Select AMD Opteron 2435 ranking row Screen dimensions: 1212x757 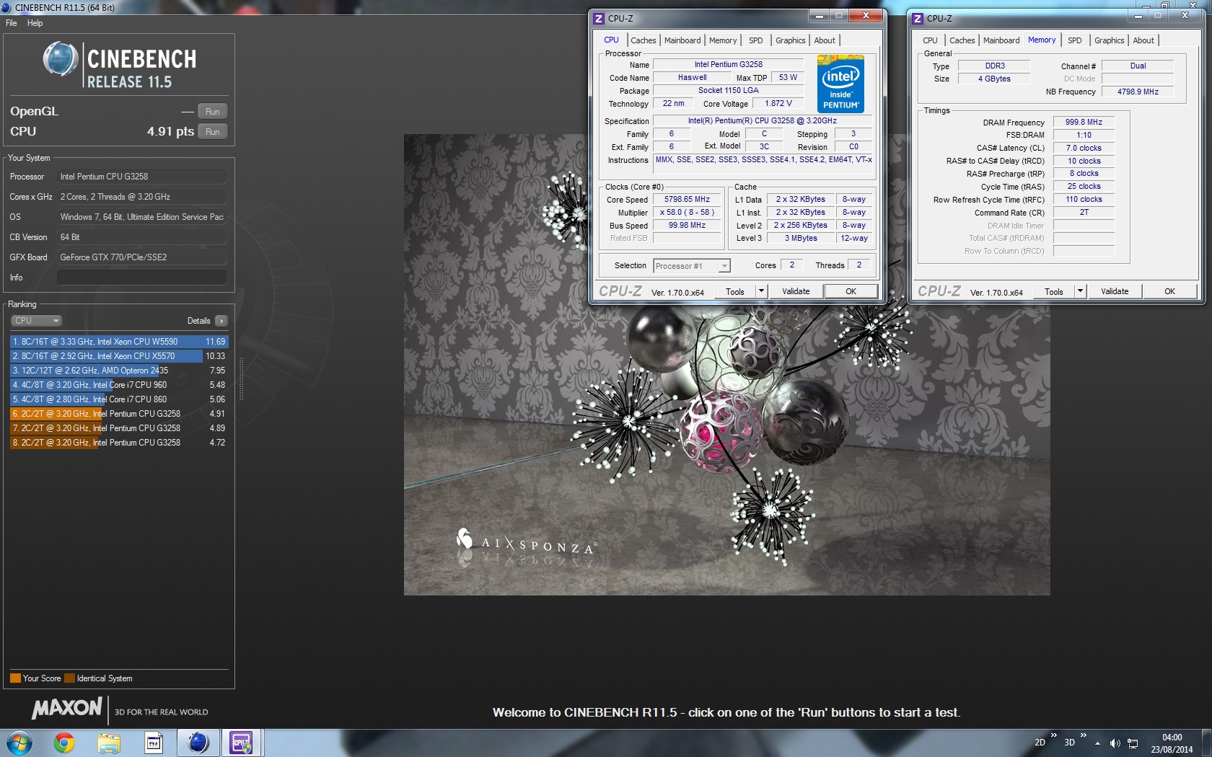pos(119,371)
